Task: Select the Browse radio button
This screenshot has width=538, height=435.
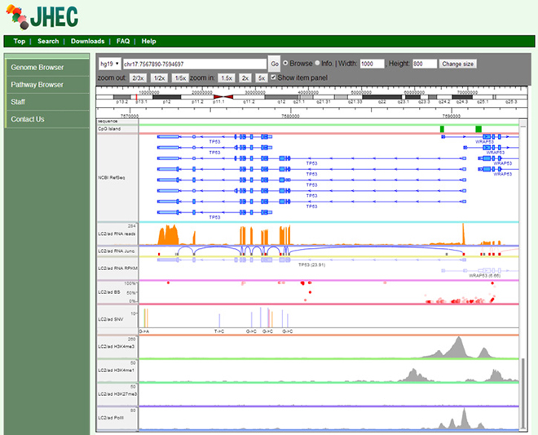Action: tap(286, 64)
